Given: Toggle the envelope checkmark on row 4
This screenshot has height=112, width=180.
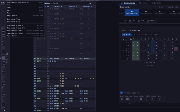Looking at the screenshot, I should coord(138,55).
